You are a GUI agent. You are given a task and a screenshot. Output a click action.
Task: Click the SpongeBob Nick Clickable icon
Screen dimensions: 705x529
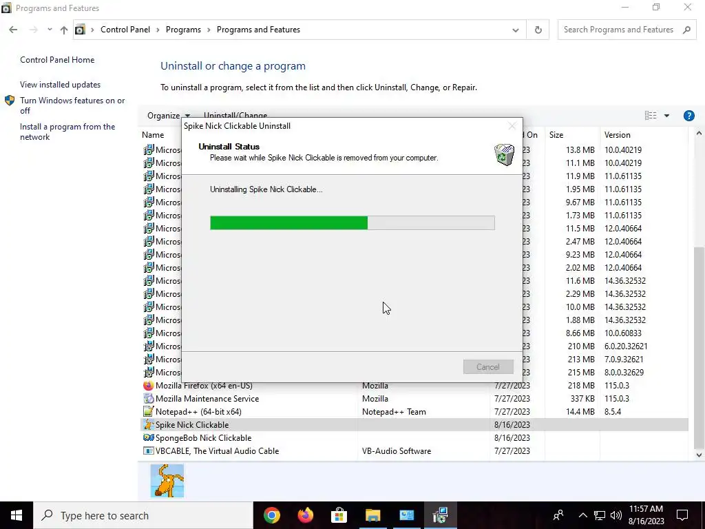pyautogui.click(x=148, y=437)
